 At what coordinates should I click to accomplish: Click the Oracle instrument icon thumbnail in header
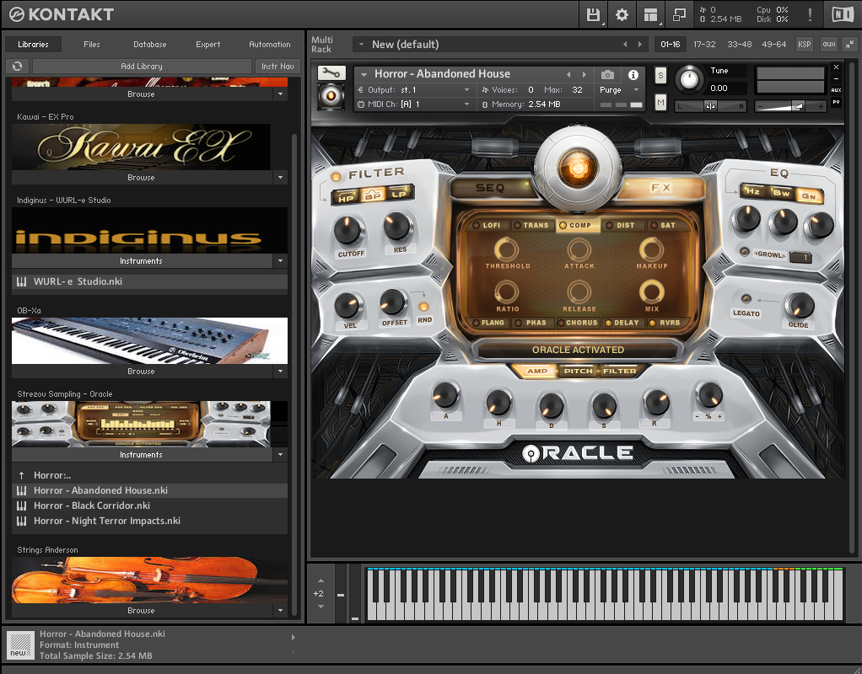pos(331,97)
